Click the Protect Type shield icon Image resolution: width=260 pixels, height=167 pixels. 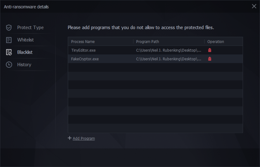coord(9,27)
